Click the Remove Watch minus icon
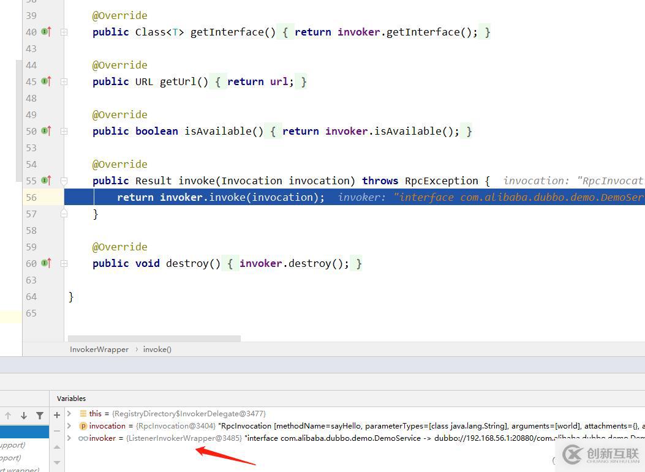Viewport: 645px width, 472px height. (57, 431)
